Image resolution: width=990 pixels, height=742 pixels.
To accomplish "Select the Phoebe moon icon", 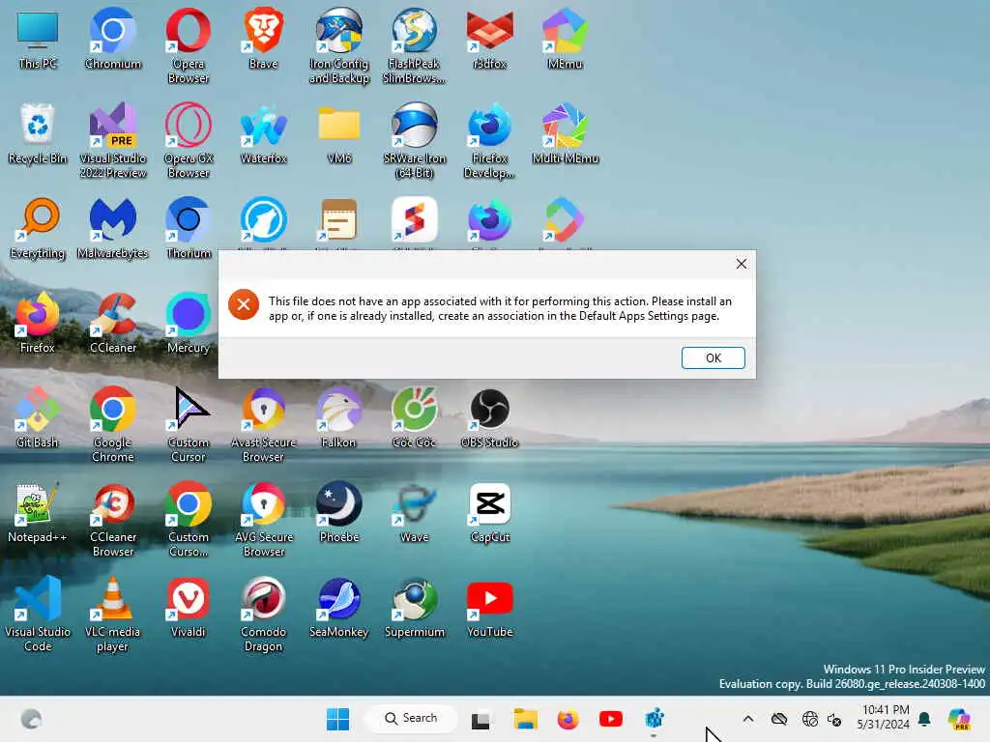I will [x=339, y=512].
